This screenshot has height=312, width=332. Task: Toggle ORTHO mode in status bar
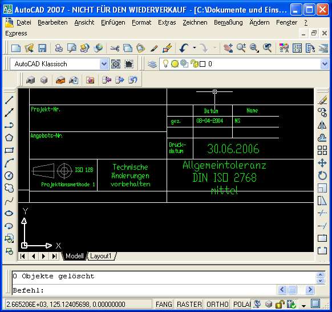pos(217,305)
